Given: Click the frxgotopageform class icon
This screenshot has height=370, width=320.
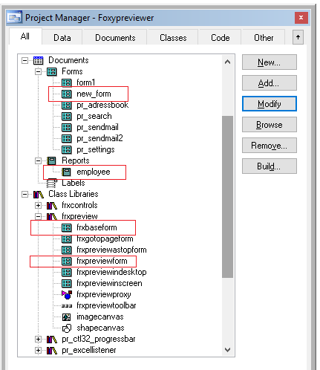Looking at the screenshot, I should tap(67, 238).
